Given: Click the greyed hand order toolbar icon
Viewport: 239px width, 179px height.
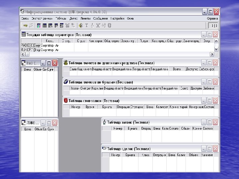Looking at the screenshot, I should pyautogui.click(x=92, y=26).
